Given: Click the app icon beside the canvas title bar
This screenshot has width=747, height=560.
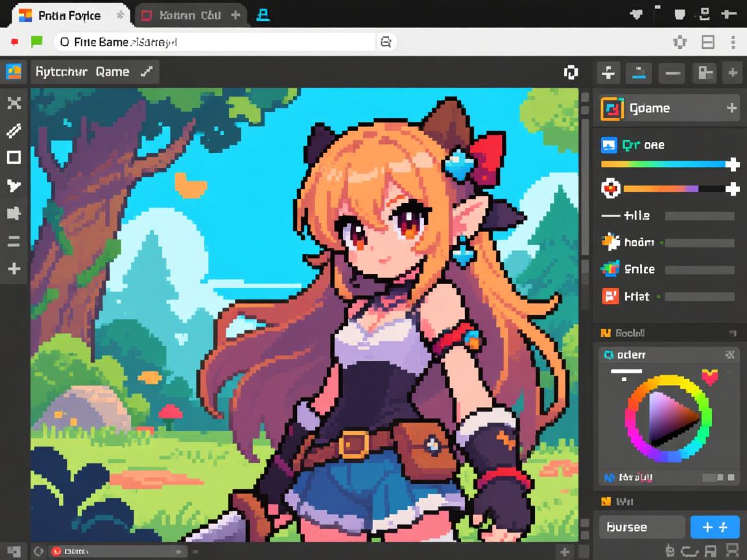Looking at the screenshot, I should click(14, 71).
